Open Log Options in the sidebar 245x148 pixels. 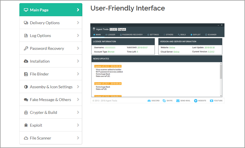pos(51,36)
